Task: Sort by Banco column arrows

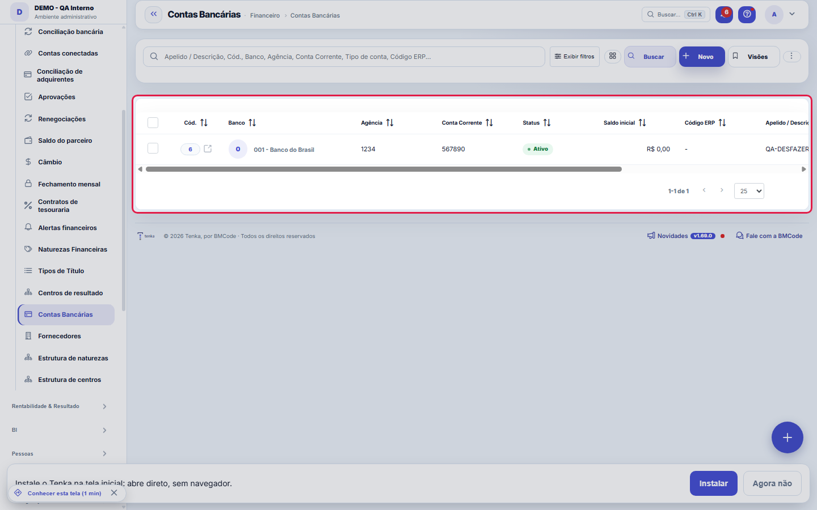Action: 252,123
